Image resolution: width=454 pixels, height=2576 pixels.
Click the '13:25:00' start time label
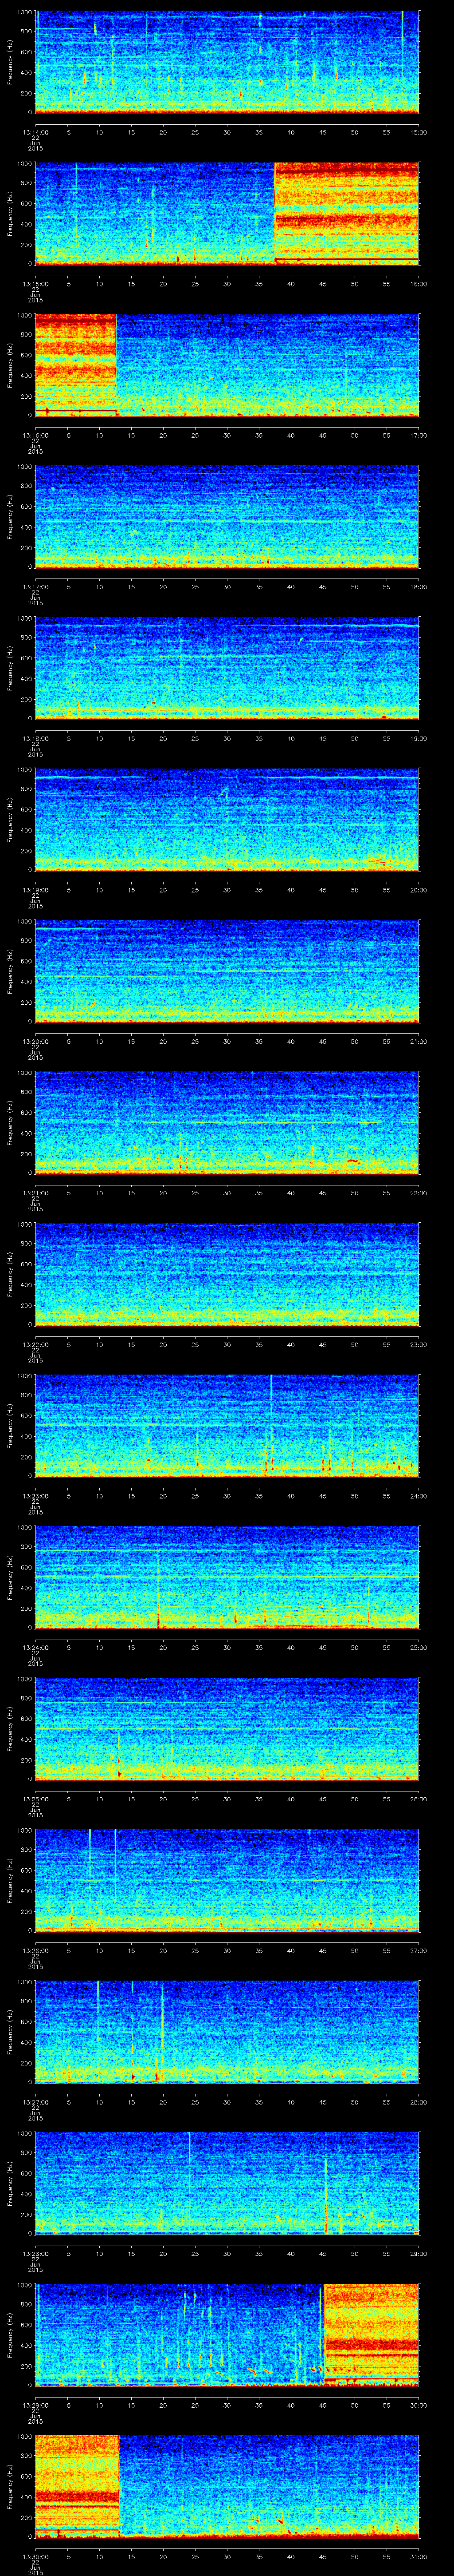(x=35, y=1799)
